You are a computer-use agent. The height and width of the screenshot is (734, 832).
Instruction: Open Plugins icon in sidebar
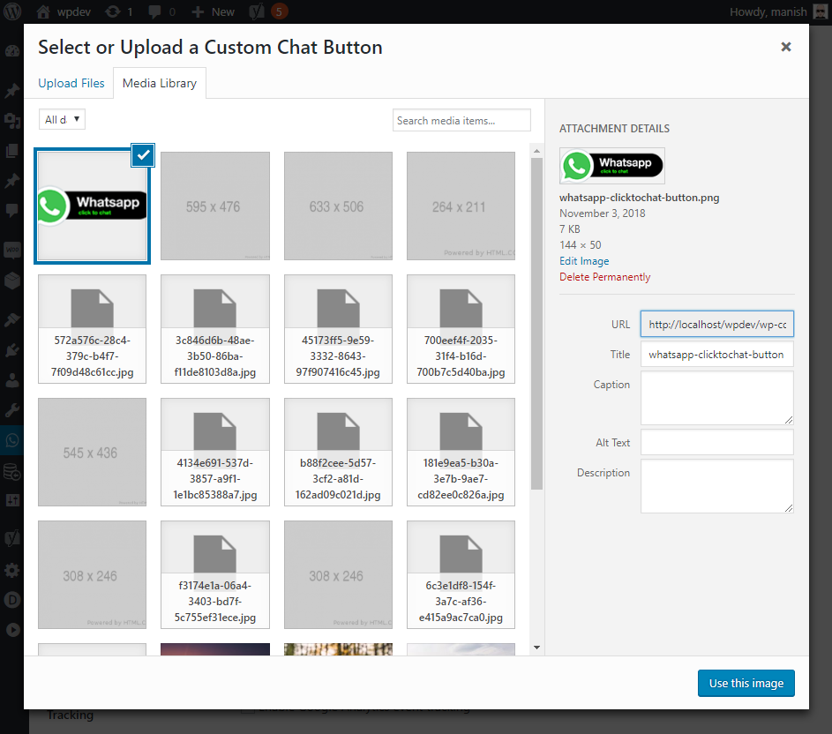click(x=11, y=349)
